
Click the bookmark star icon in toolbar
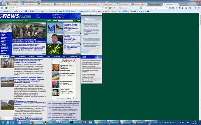[170, 8]
